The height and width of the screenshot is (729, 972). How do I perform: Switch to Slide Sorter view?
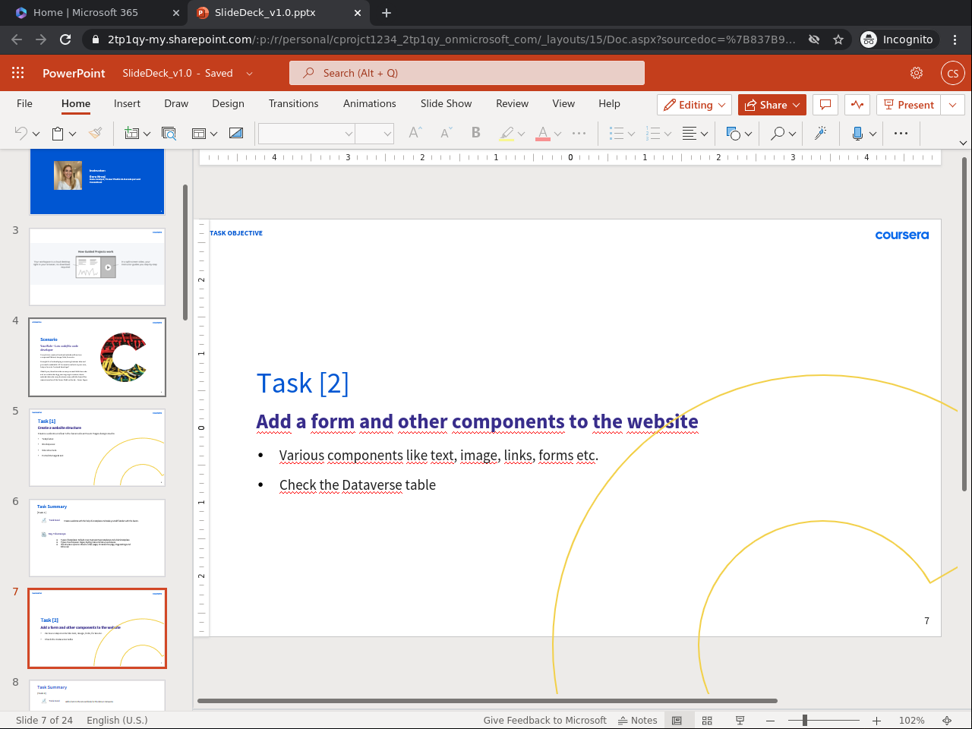[707, 720]
